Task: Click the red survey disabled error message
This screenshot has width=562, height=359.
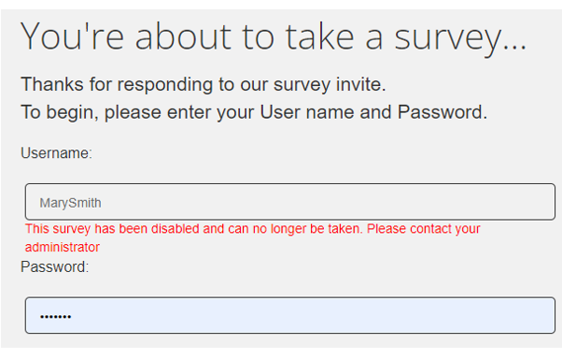Action: tap(252, 237)
